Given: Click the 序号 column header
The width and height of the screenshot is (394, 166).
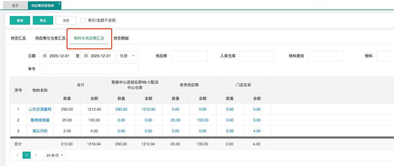Looking at the screenshot, I should tap(18, 90).
